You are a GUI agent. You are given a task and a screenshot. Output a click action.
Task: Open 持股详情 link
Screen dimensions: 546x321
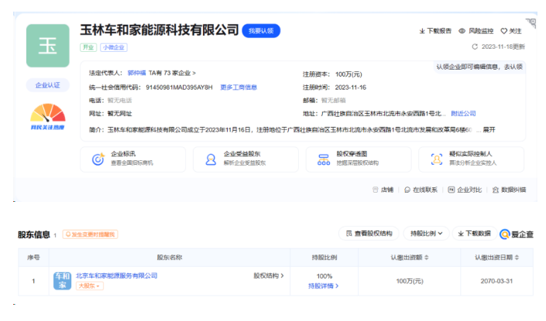click(x=324, y=286)
